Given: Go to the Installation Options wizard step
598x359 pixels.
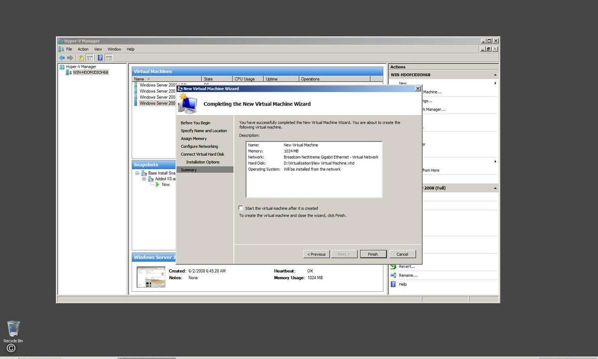Looking at the screenshot, I should click(203, 162).
